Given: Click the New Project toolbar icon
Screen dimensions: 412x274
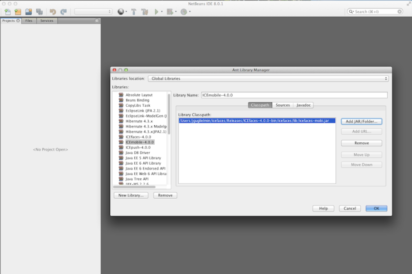Looking at the screenshot, I should [18, 12].
